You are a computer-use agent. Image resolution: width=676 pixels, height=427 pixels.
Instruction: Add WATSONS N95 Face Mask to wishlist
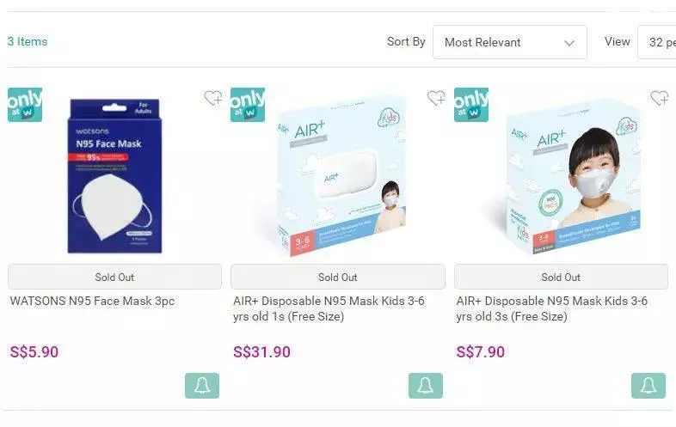(213, 98)
